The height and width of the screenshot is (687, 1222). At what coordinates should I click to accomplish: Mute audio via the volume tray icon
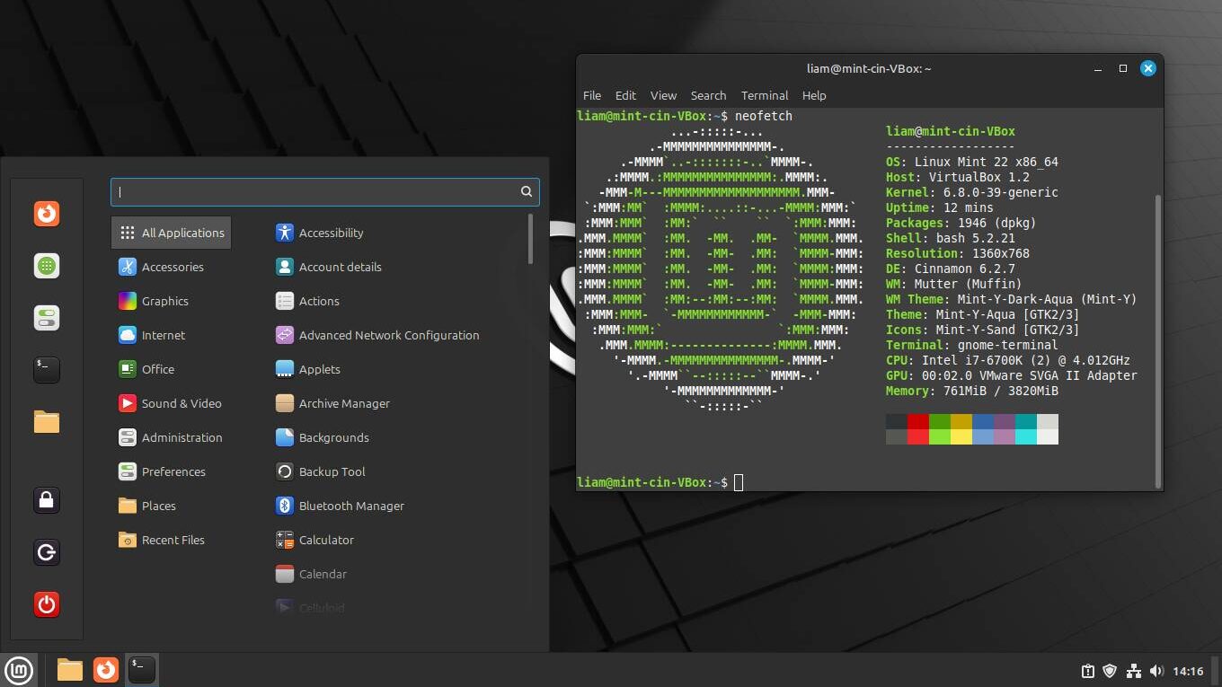tap(1156, 670)
